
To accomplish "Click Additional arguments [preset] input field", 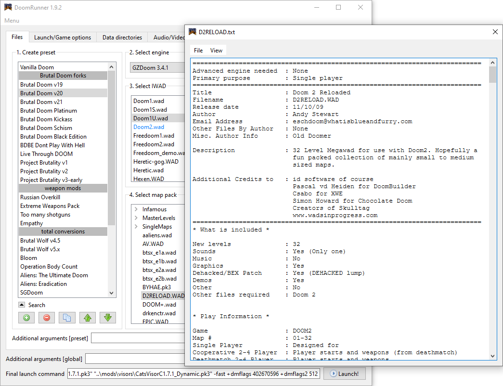I will click(x=138, y=338).
